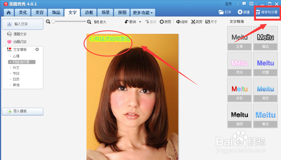The image size is (281, 160).
Task: Click the 旋转 rotate icon
Action: 178,22
